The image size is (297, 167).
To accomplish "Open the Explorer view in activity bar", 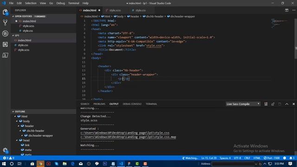I will (x=5, y=12).
